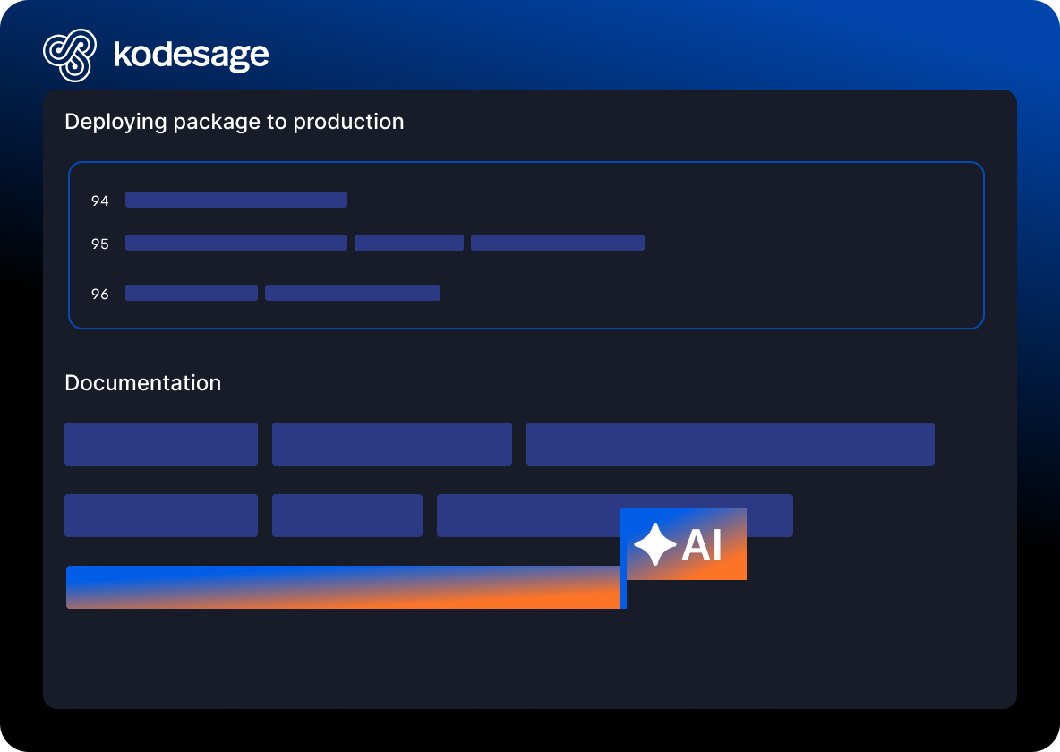Select line number 96 in code box
This screenshot has height=752, width=1060.
tap(100, 294)
